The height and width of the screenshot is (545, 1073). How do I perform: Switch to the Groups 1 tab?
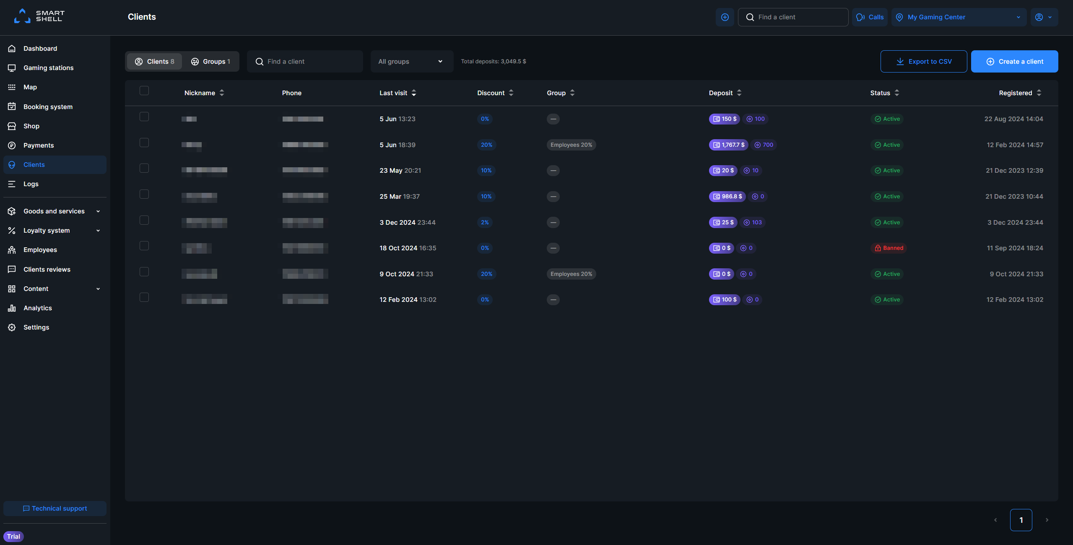click(x=210, y=62)
